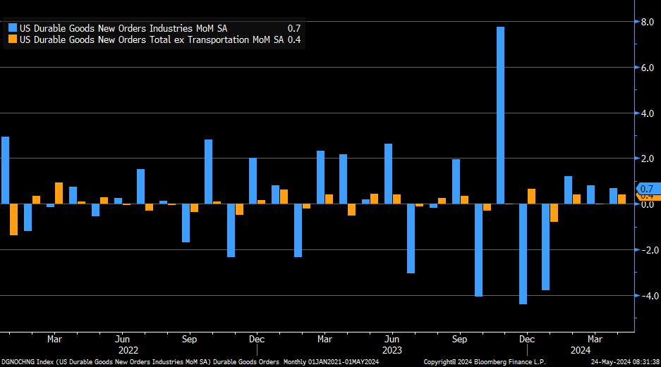Click the 0.7 value in the legend
Viewport: 661px width, 367px height.
(x=294, y=28)
